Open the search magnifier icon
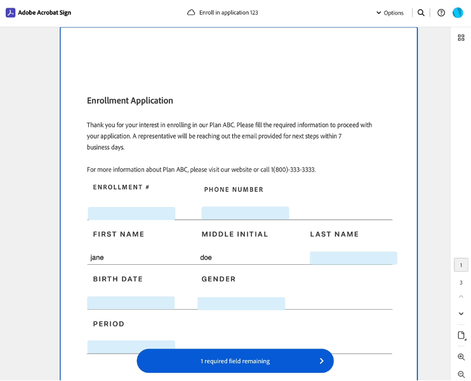 click(421, 13)
